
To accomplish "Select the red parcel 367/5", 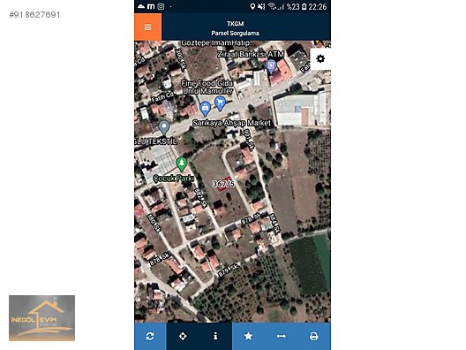I will point(224,184).
